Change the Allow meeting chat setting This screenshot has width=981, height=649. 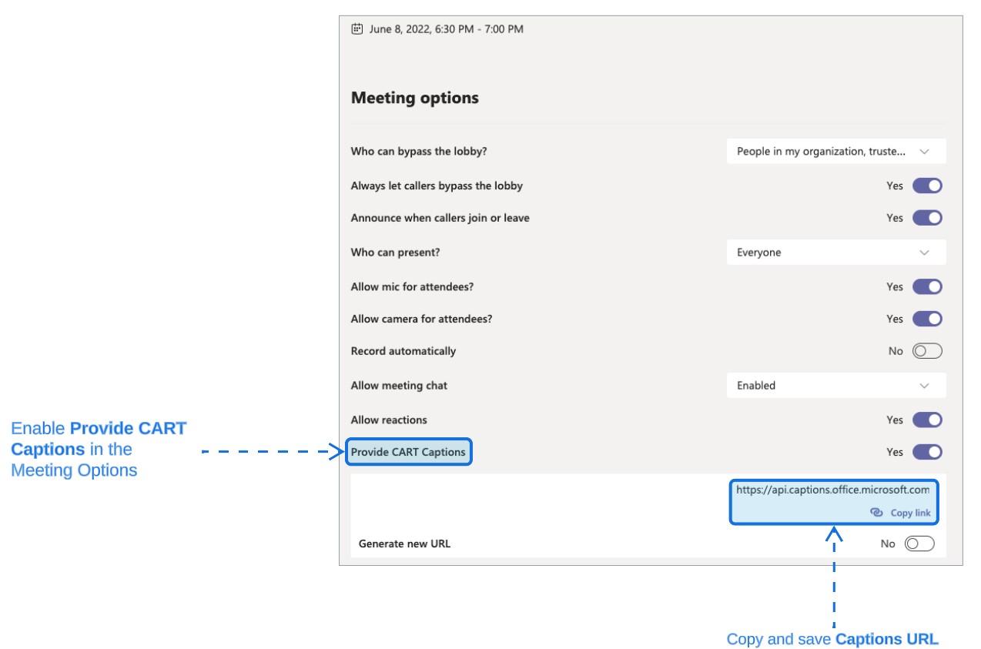[x=836, y=385]
